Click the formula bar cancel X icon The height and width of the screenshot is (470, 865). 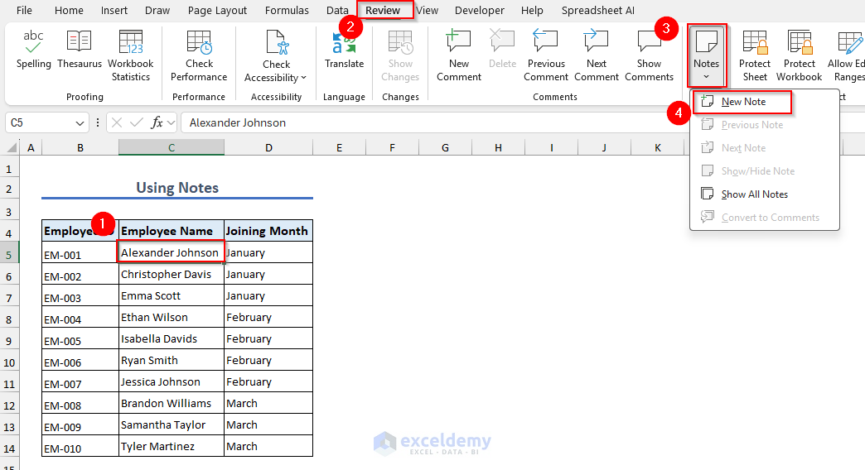(116, 122)
